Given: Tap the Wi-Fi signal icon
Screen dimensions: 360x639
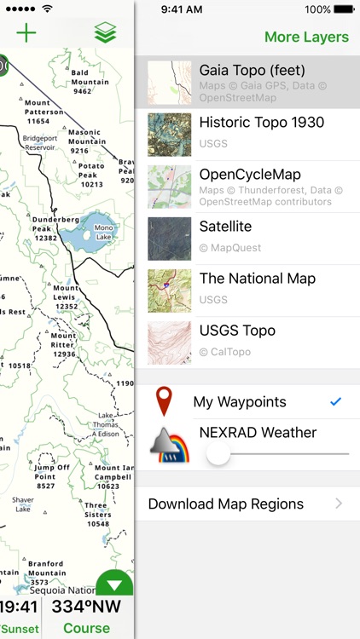Looking at the screenshot, I should (49, 9).
